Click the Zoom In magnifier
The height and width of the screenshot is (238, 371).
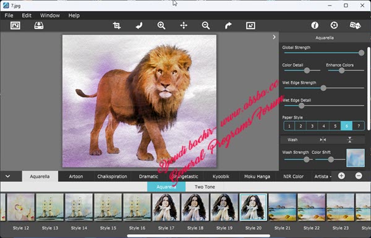(x=161, y=25)
